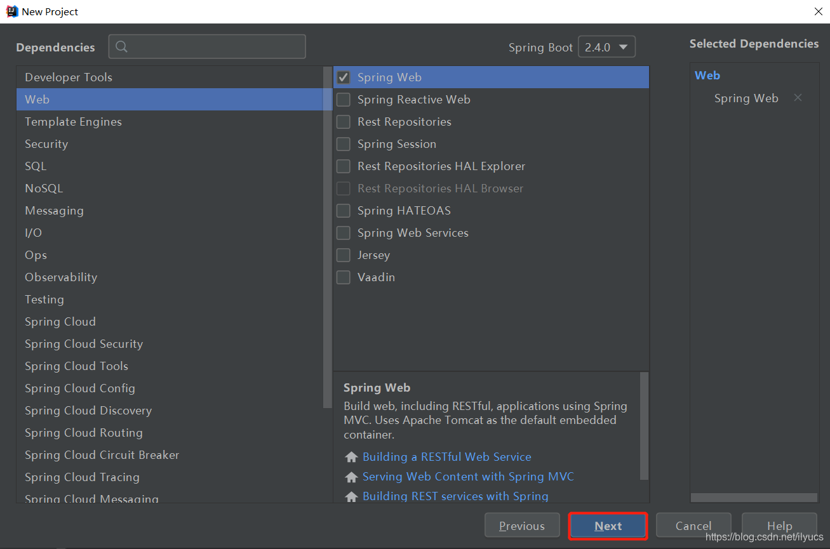Enable the Spring HATEOAS checkbox
This screenshot has height=549, width=830.
point(344,211)
